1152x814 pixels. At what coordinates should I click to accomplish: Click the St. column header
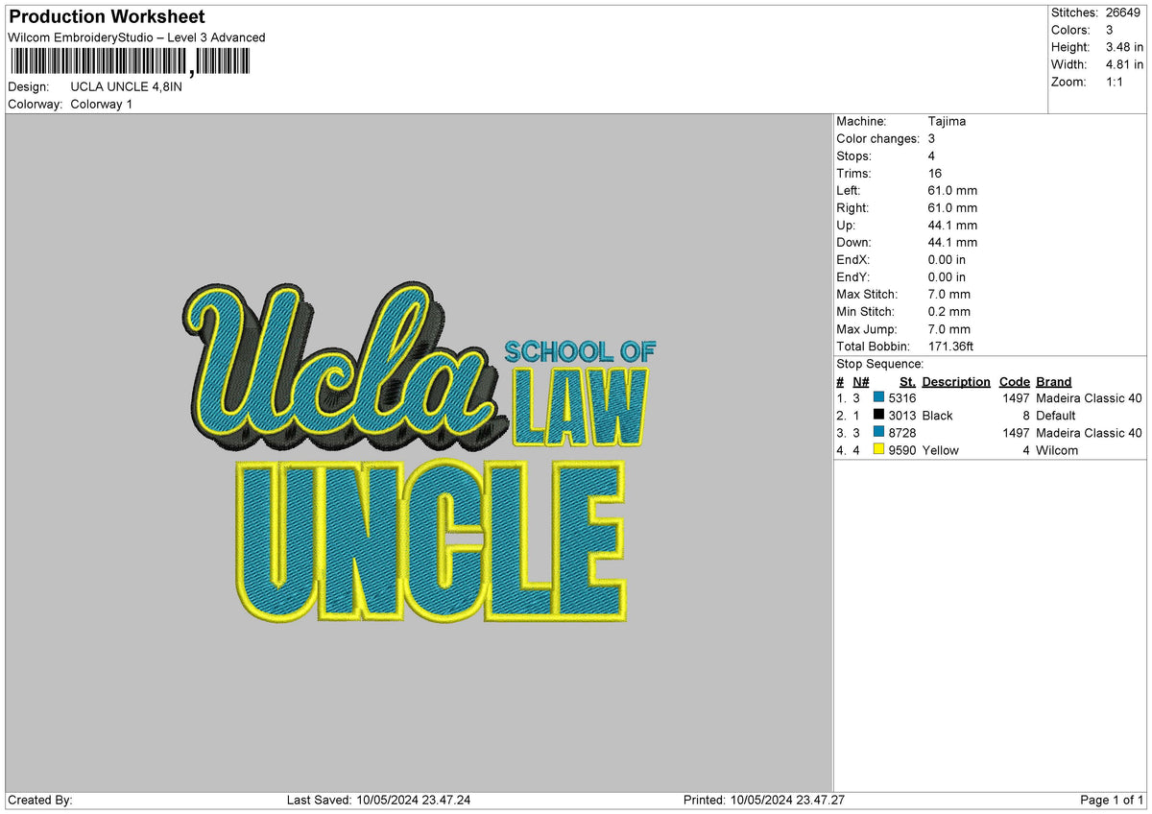(x=907, y=382)
